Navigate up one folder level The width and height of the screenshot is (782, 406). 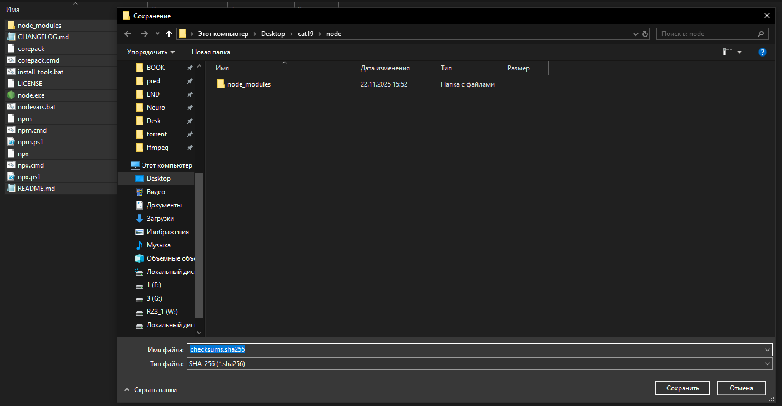tap(169, 34)
